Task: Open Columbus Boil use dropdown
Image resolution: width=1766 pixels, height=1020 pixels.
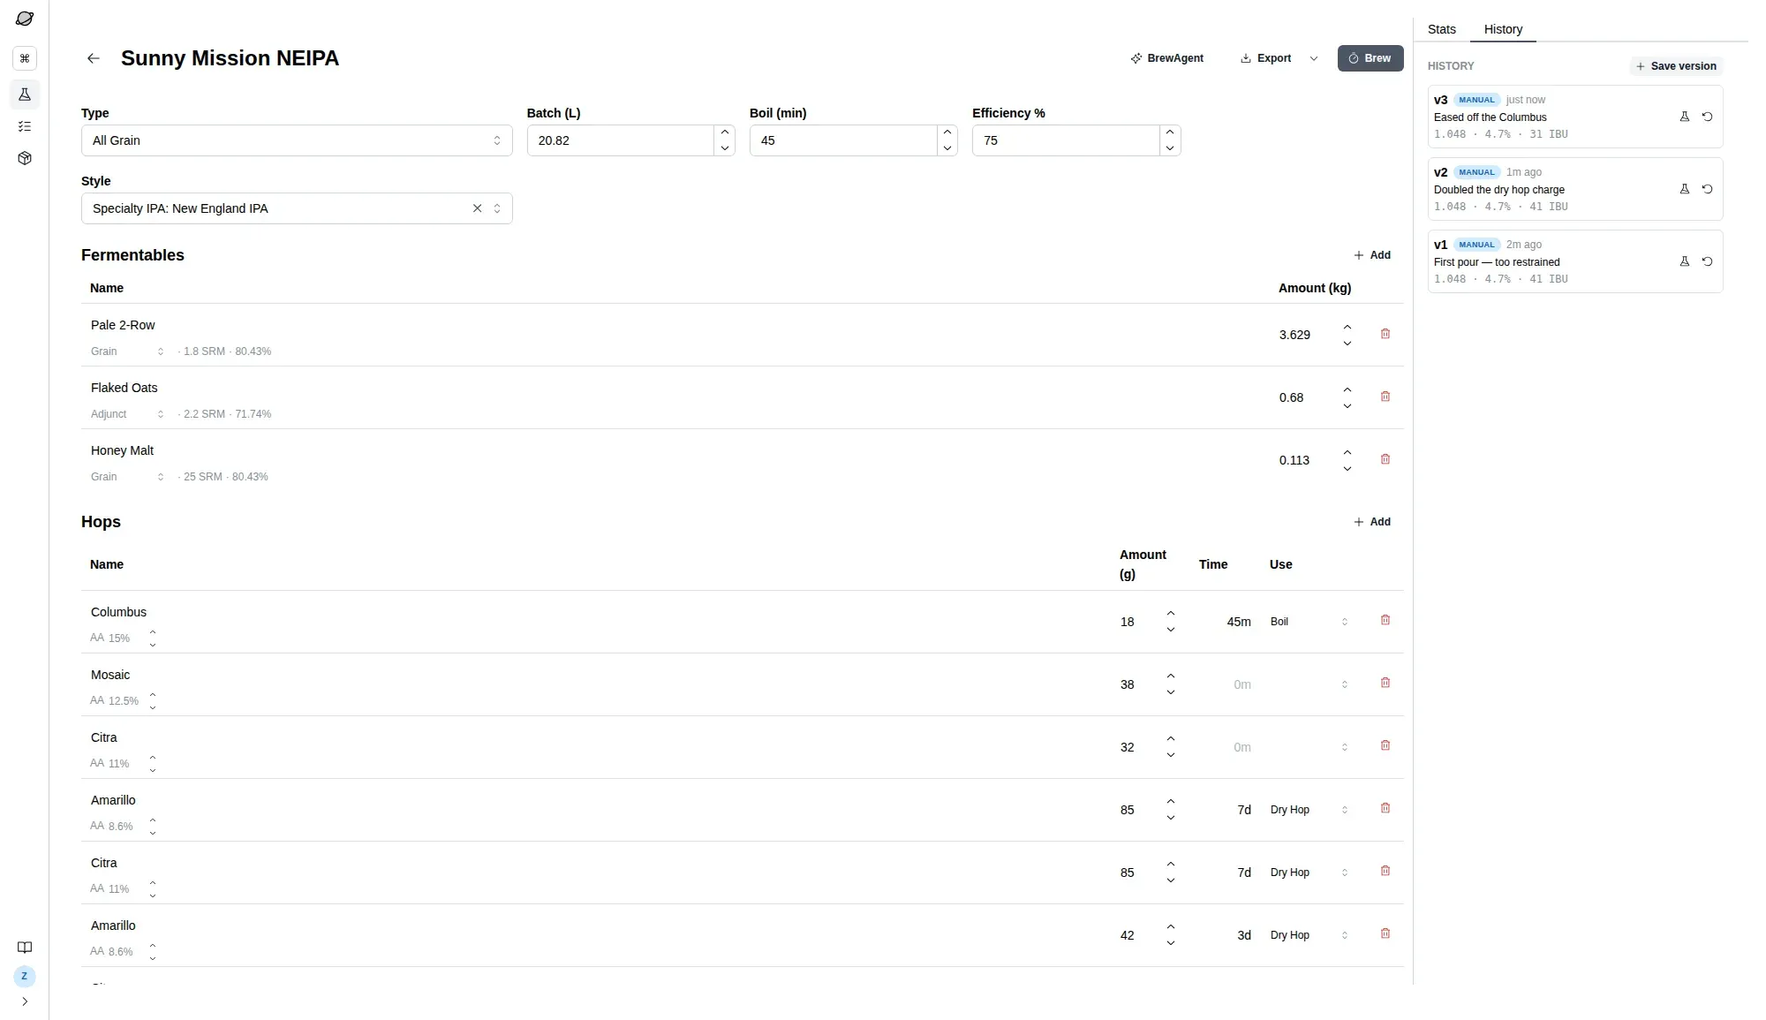Action: pyautogui.click(x=1309, y=622)
